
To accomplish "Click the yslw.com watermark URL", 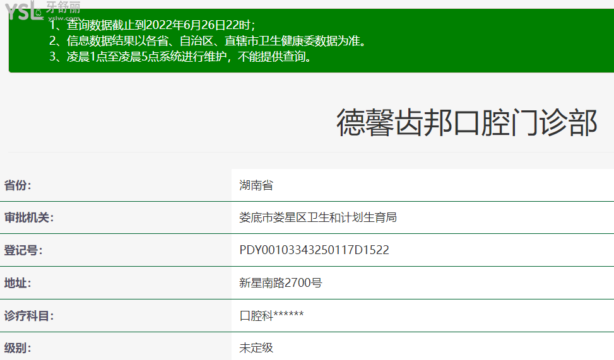I will coord(62,18).
